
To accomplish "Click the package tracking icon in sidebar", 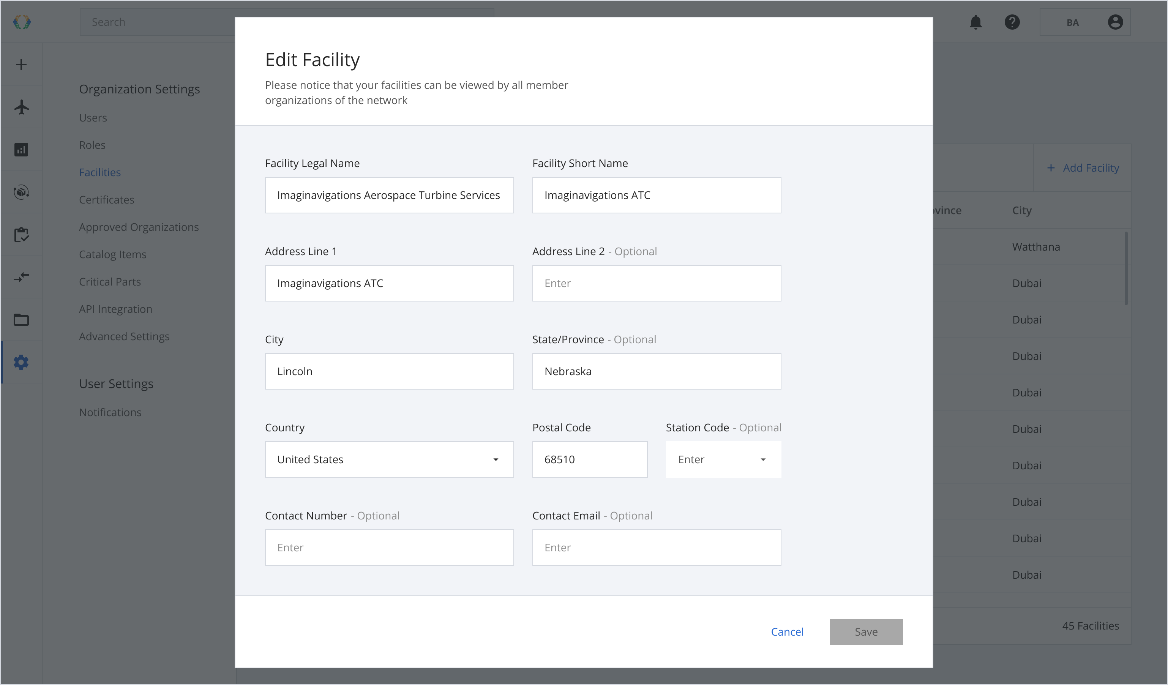I will pyautogui.click(x=21, y=192).
